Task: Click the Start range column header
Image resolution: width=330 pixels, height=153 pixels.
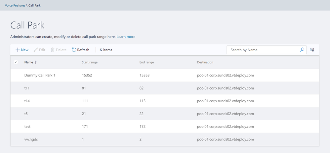Action: coord(90,62)
